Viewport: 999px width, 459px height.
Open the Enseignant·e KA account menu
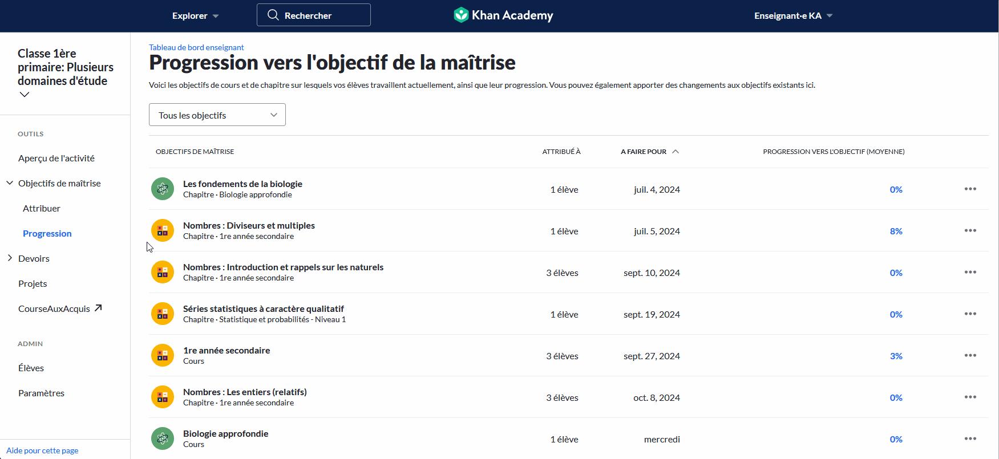pyautogui.click(x=793, y=16)
